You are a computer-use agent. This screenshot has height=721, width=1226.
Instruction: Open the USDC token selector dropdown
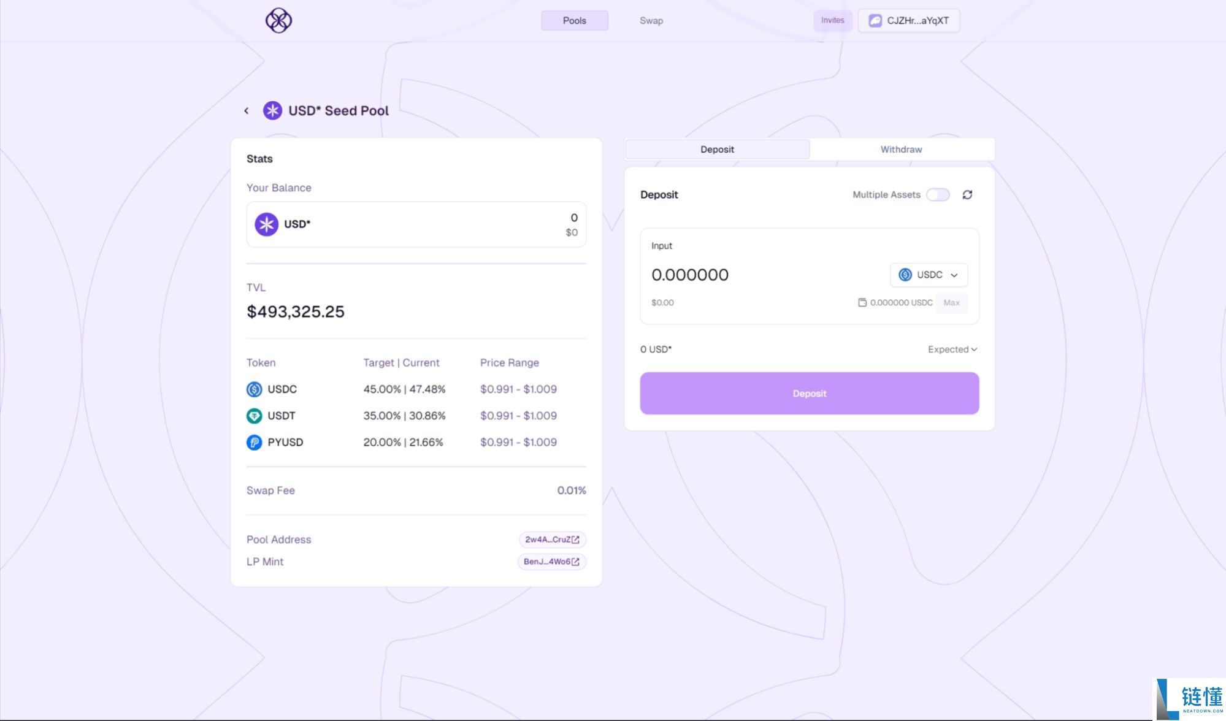click(x=928, y=275)
